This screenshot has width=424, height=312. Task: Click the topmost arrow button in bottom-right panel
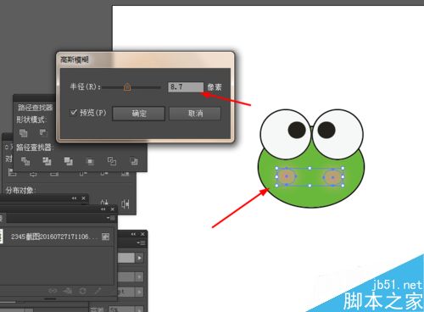pyautogui.click(x=139, y=258)
